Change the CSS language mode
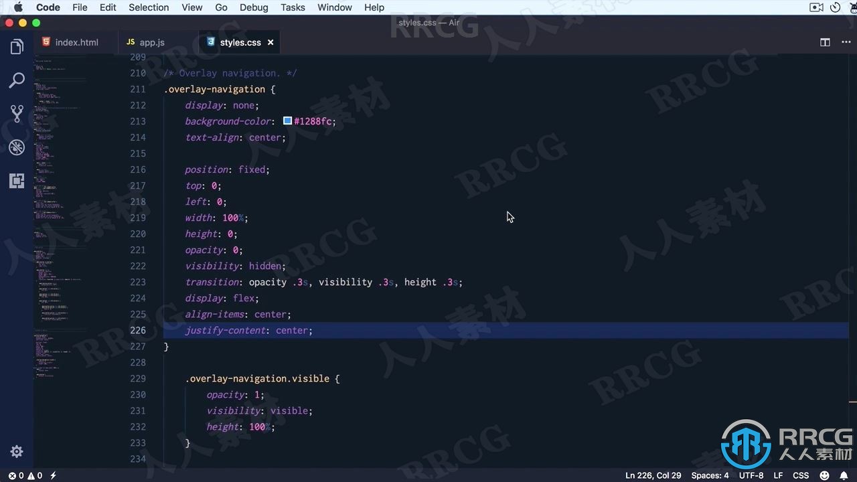The height and width of the screenshot is (482, 857). pyautogui.click(x=801, y=475)
